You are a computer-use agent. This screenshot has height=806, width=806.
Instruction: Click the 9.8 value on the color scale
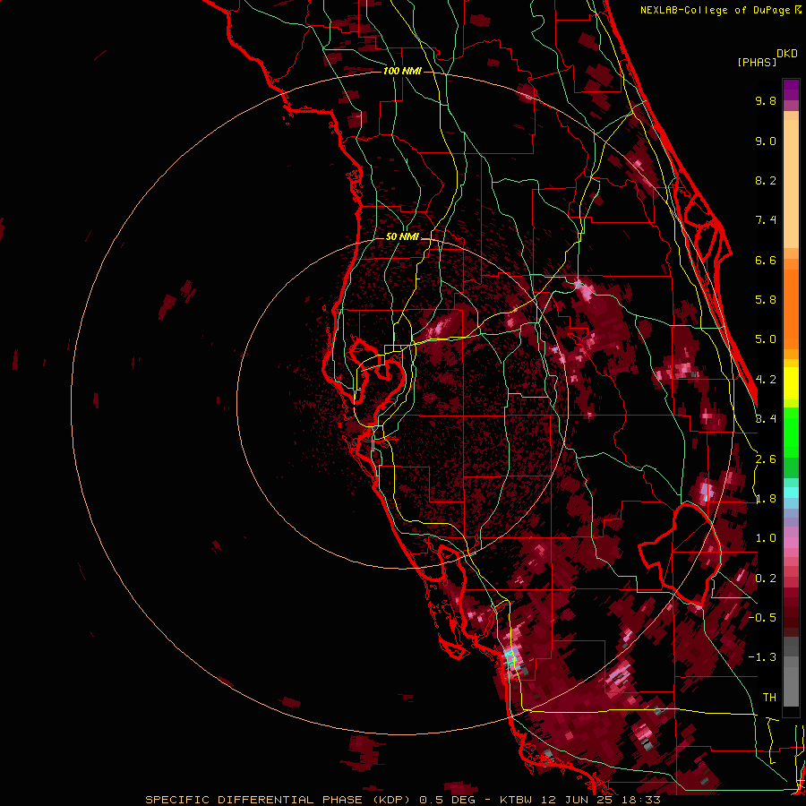(766, 100)
